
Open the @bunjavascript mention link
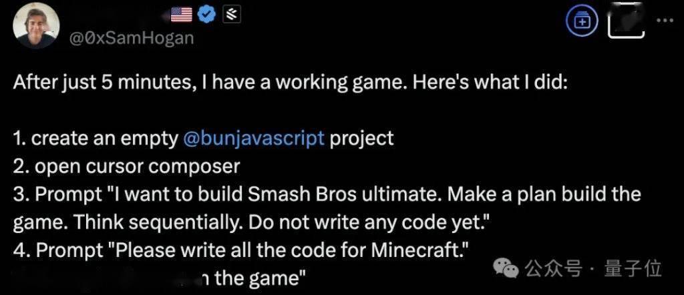[x=254, y=139]
